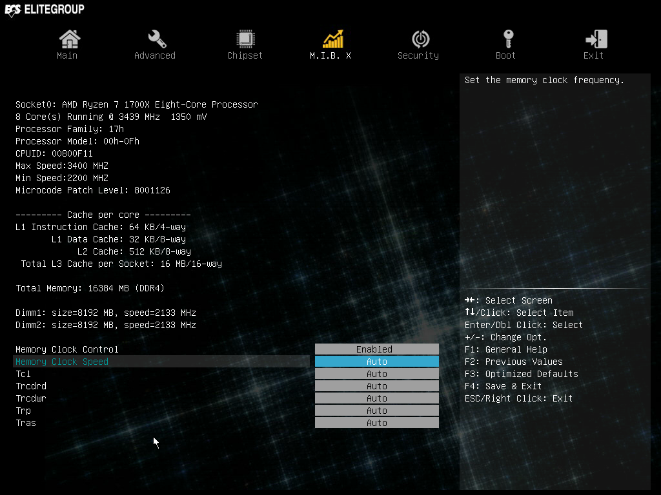Click the L1 Data Cache line
Viewport: 661px width, 495px height.
click(119, 239)
